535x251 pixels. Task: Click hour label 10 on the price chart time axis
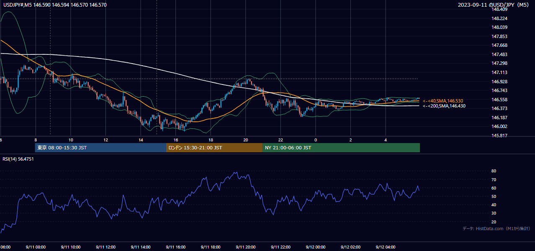tap(71, 140)
